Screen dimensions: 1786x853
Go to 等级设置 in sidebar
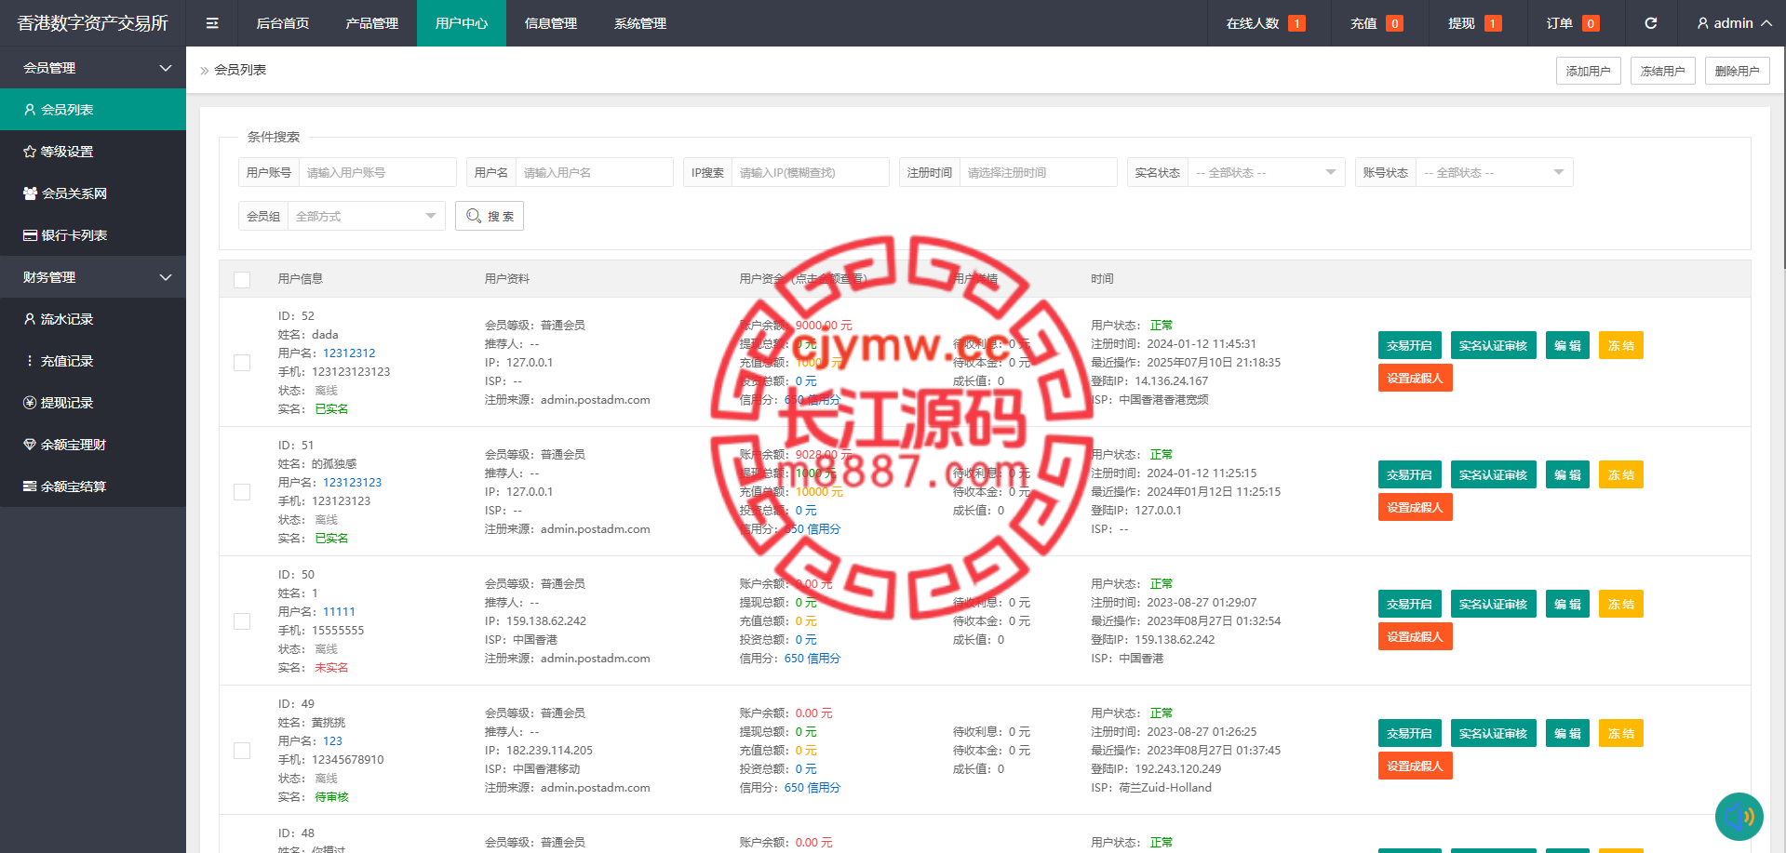pyautogui.click(x=93, y=152)
